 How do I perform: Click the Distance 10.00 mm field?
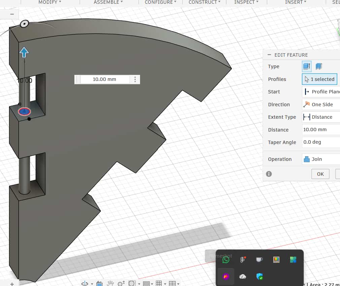tap(321, 130)
